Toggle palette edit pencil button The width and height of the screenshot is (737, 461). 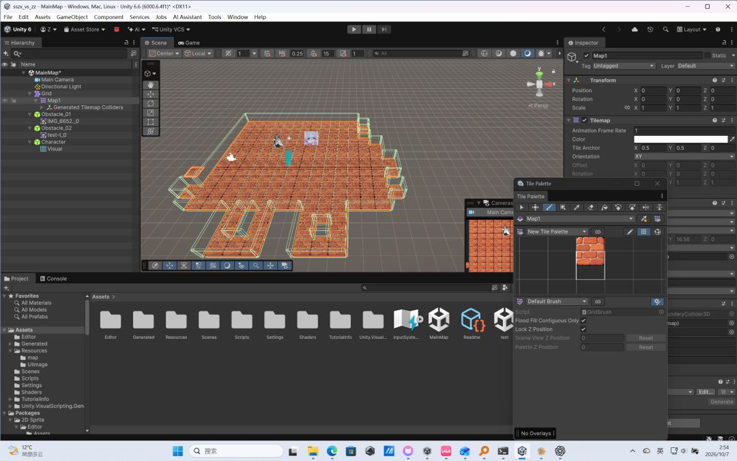630,232
